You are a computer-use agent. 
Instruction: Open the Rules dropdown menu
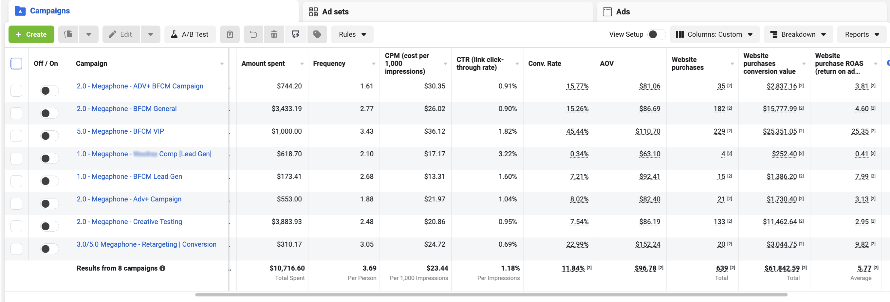click(x=352, y=34)
